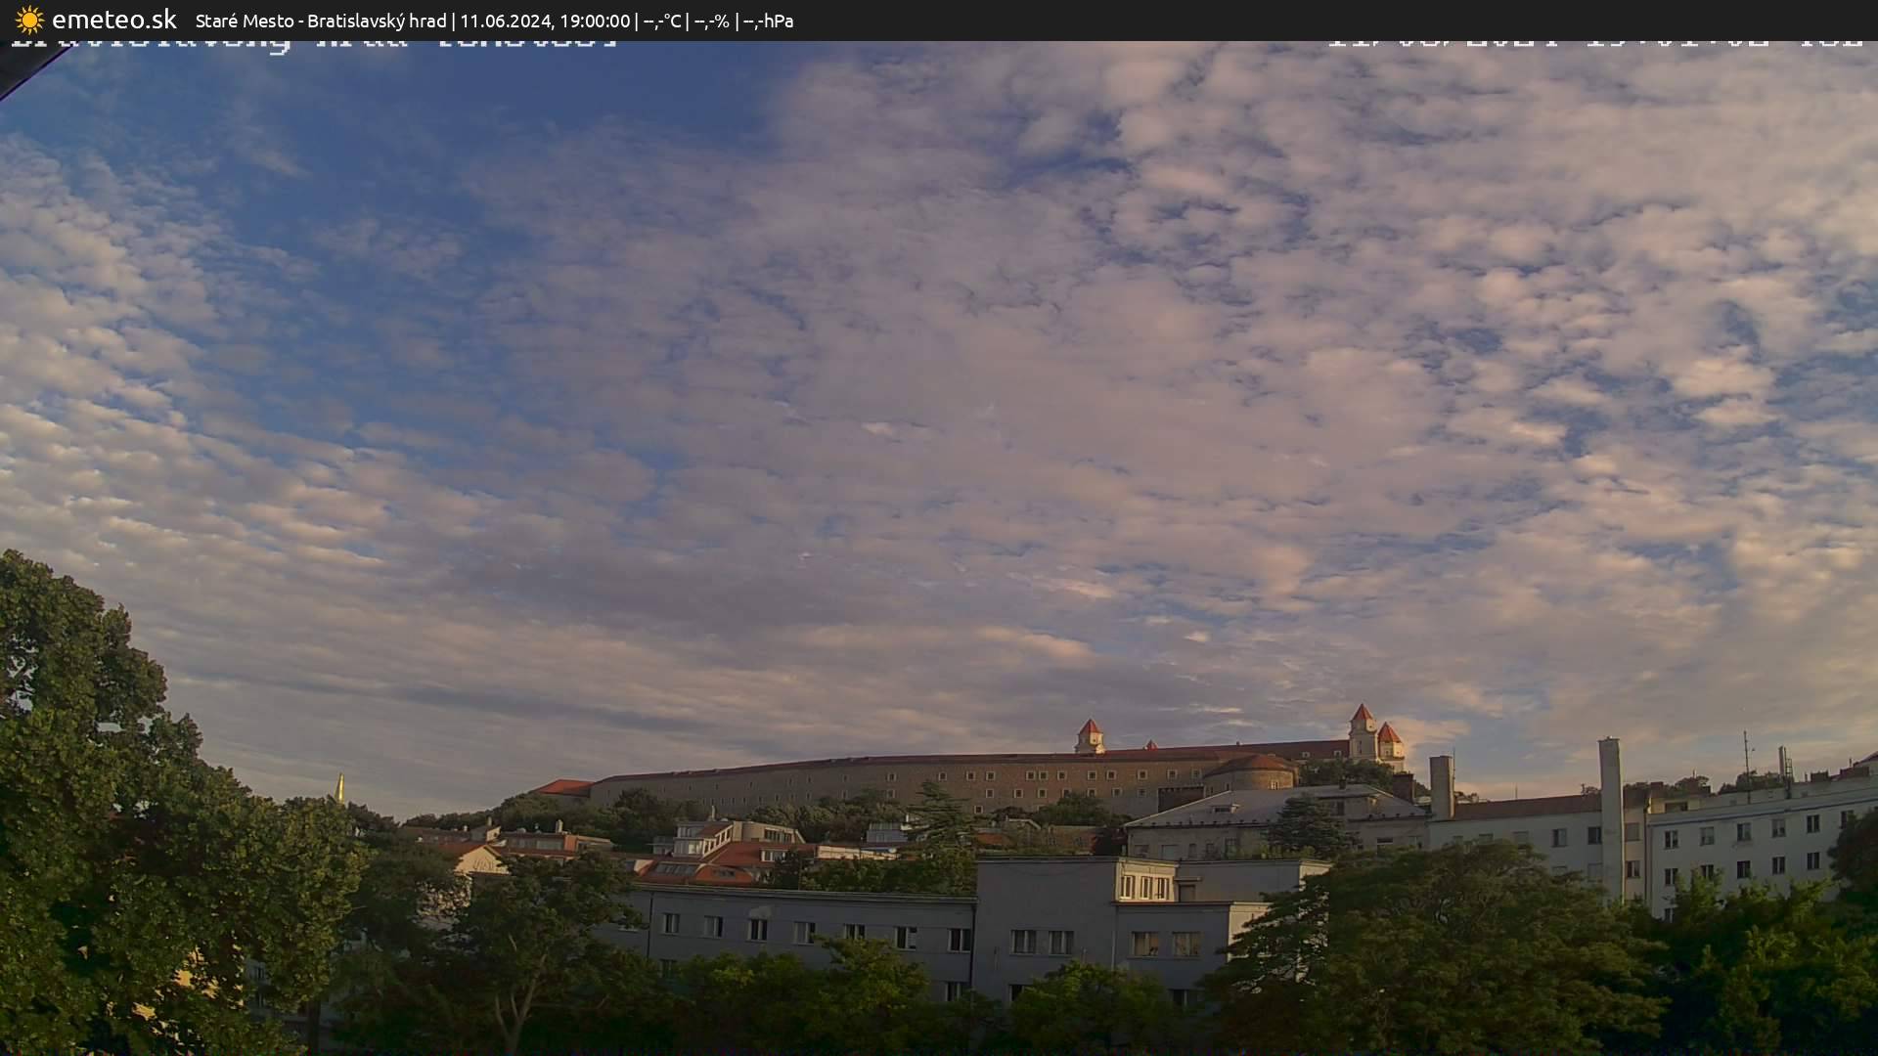Image resolution: width=1878 pixels, height=1056 pixels.
Task: Click the humidity % reading in header
Action: pyautogui.click(x=711, y=21)
